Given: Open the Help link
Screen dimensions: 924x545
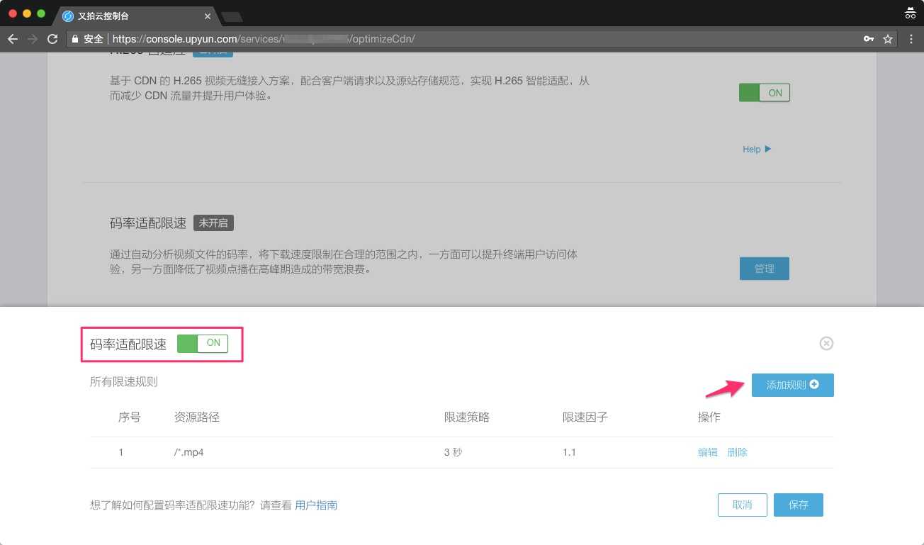Looking at the screenshot, I should point(757,149).
